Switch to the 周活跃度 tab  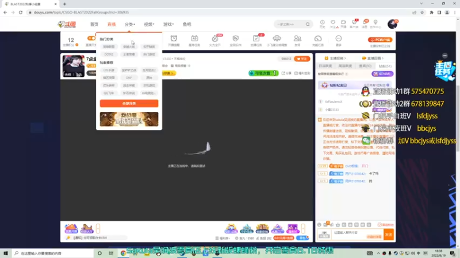[x=346, y=66]
